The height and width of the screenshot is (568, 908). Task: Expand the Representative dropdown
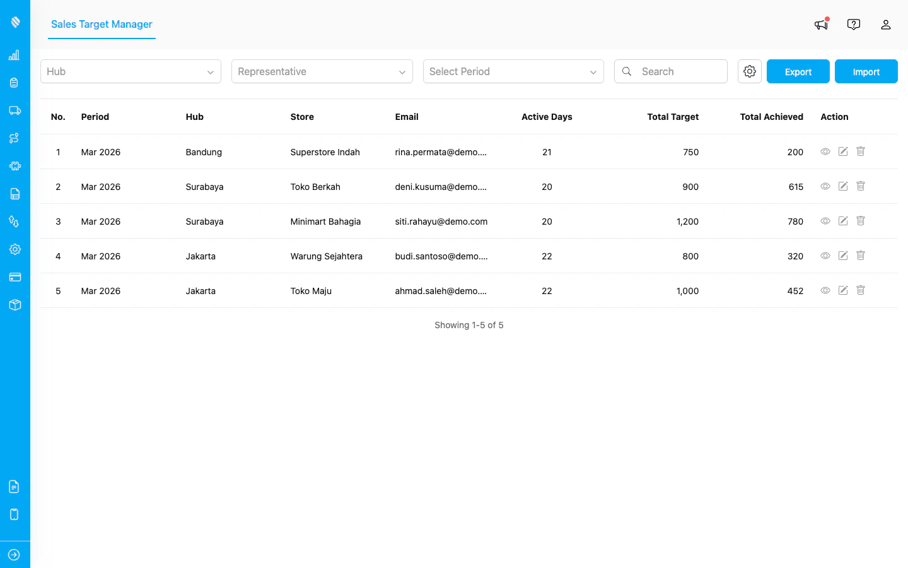[x=322, y=71]
